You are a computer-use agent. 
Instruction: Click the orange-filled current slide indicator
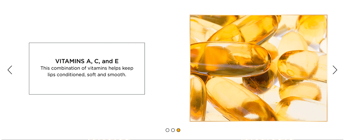click(x=178, y=130)
